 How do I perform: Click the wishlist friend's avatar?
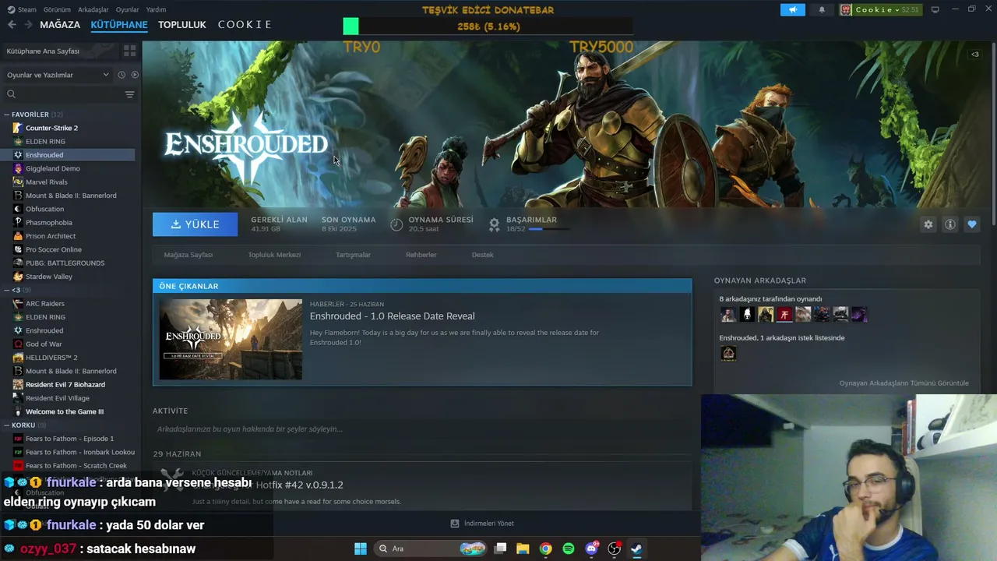click(x=728, y=354)
